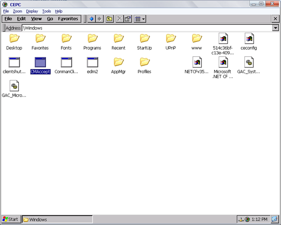Select the ceconfig file
The height and width of the screenshot is (225, 281).
coord(249,42)
